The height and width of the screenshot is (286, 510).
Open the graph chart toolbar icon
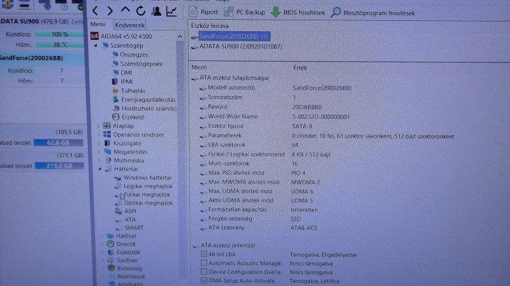[171, 11]
